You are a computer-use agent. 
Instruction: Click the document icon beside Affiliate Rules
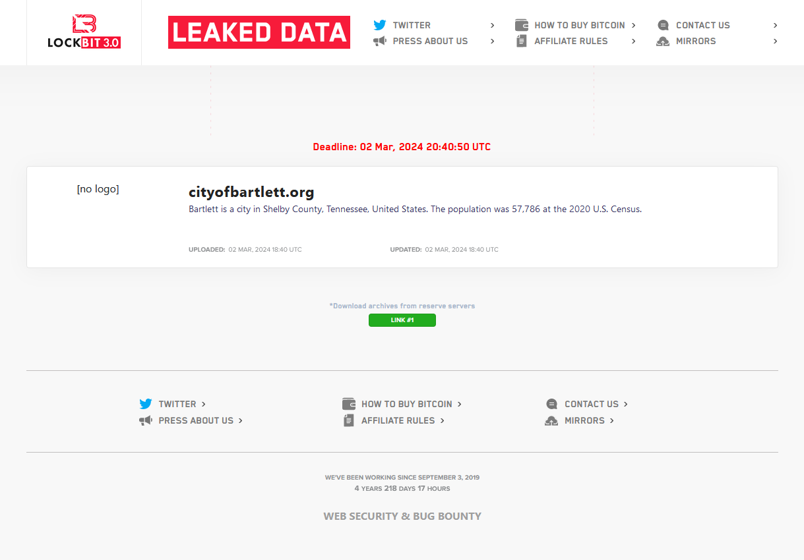click(x=522, y=41)
